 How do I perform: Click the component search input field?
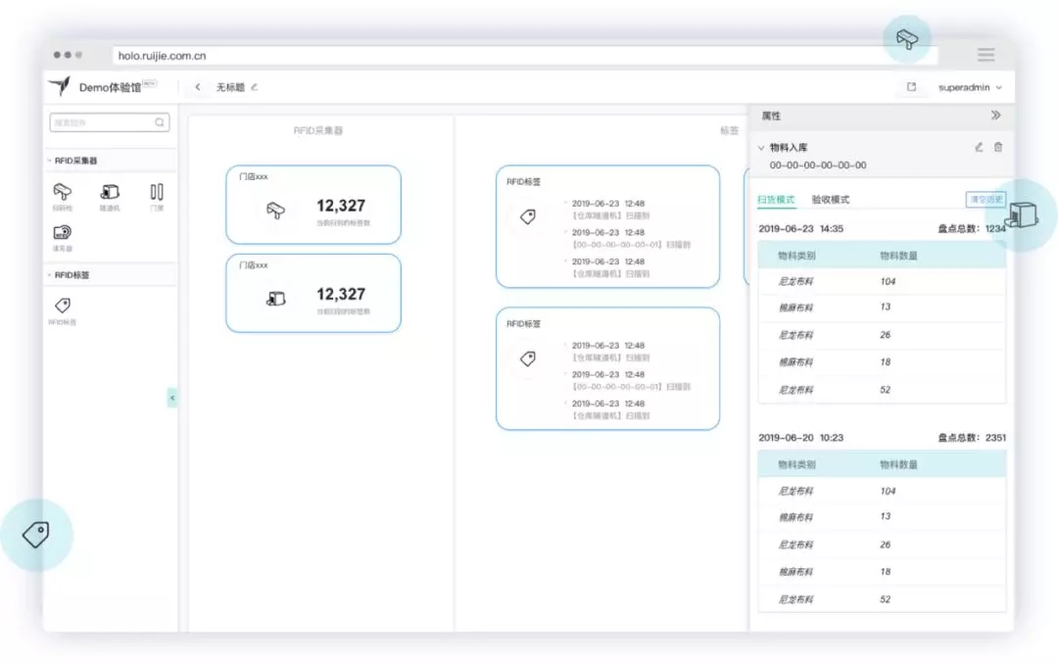pos(103,123)
